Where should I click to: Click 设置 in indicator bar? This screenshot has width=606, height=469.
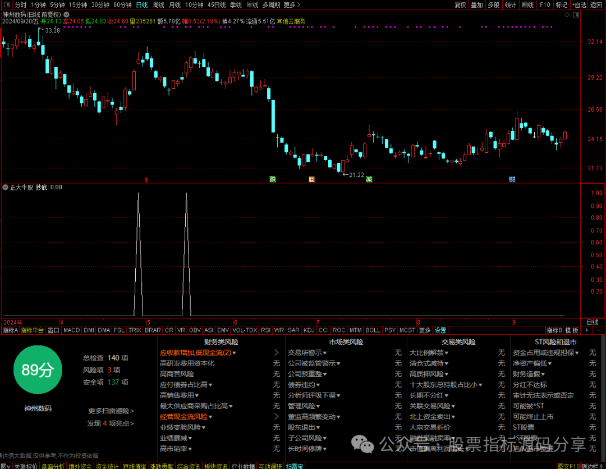(x=440, y=330)
